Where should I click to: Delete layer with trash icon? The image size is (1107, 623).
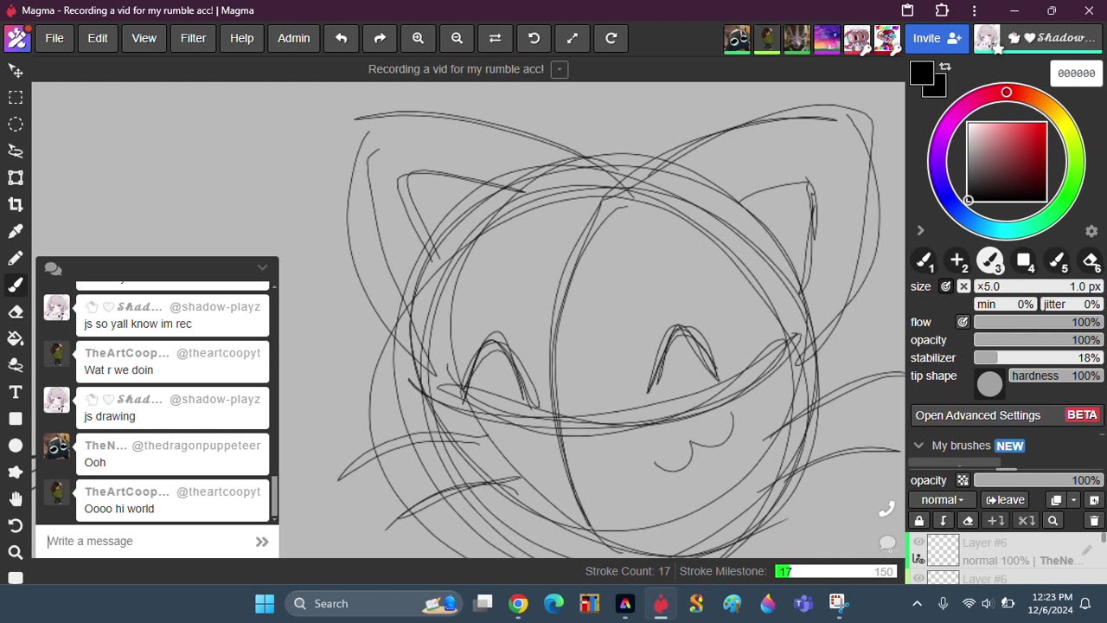pyautogui.click(x=1094, y=521)
